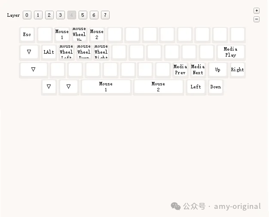Select the LAlt key
Viewport: 269px width, 217px height.
(x=49, y=52)
